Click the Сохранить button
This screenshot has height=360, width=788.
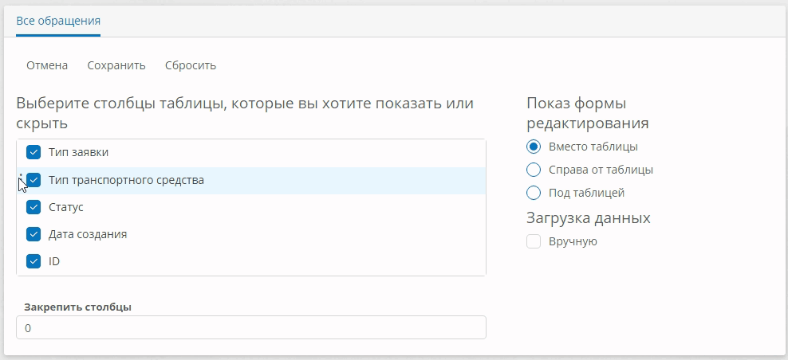point(116,65)
